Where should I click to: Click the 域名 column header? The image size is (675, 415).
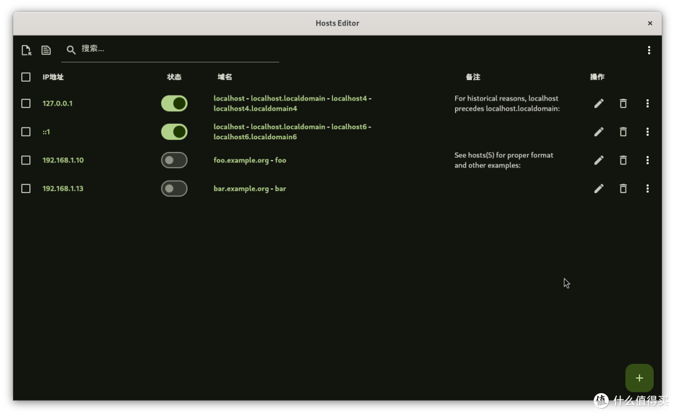225,77
